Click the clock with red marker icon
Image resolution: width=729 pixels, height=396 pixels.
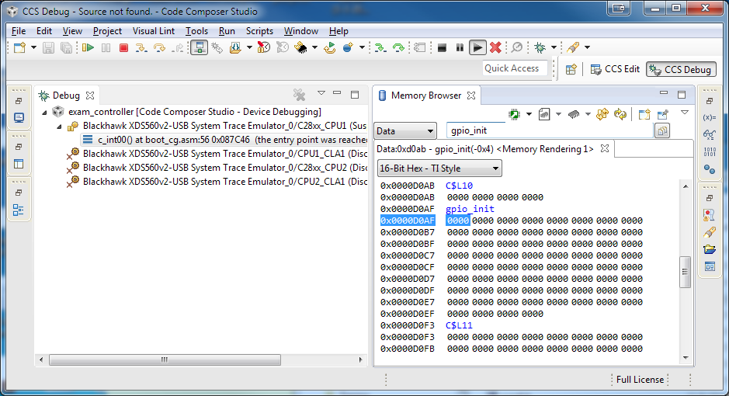[264, 47]
